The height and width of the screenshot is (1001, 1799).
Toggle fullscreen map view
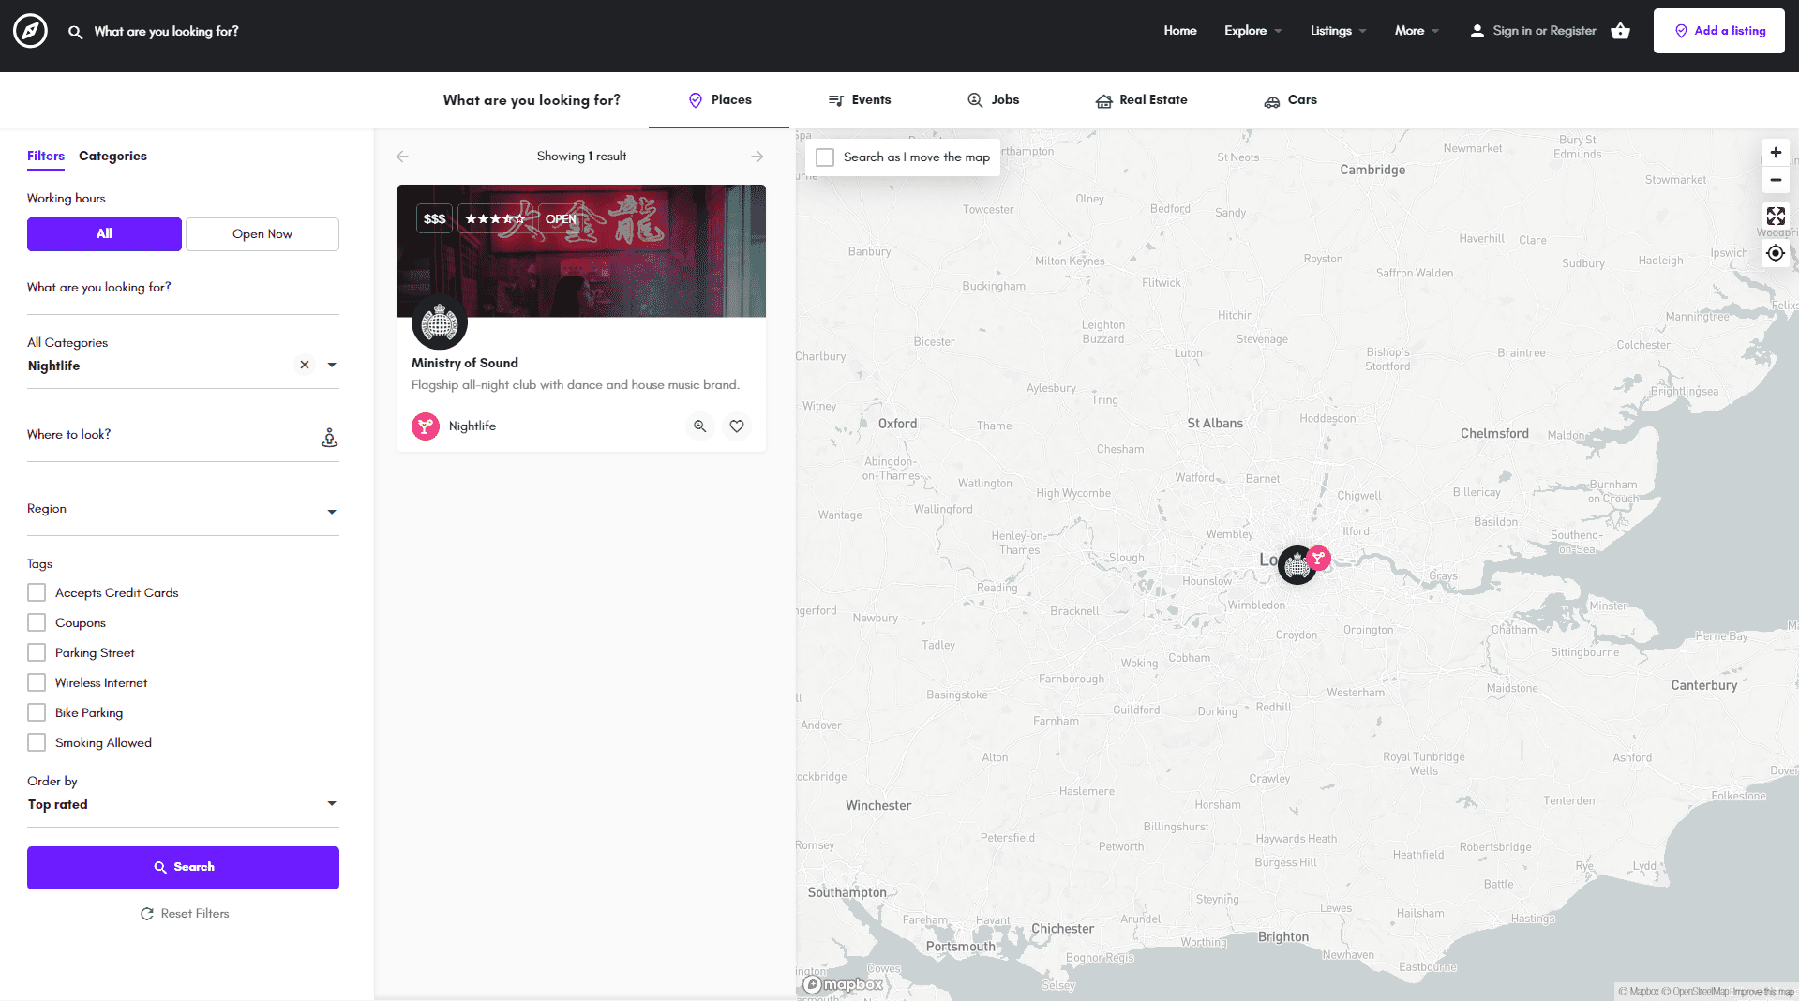pos(1775,217)
